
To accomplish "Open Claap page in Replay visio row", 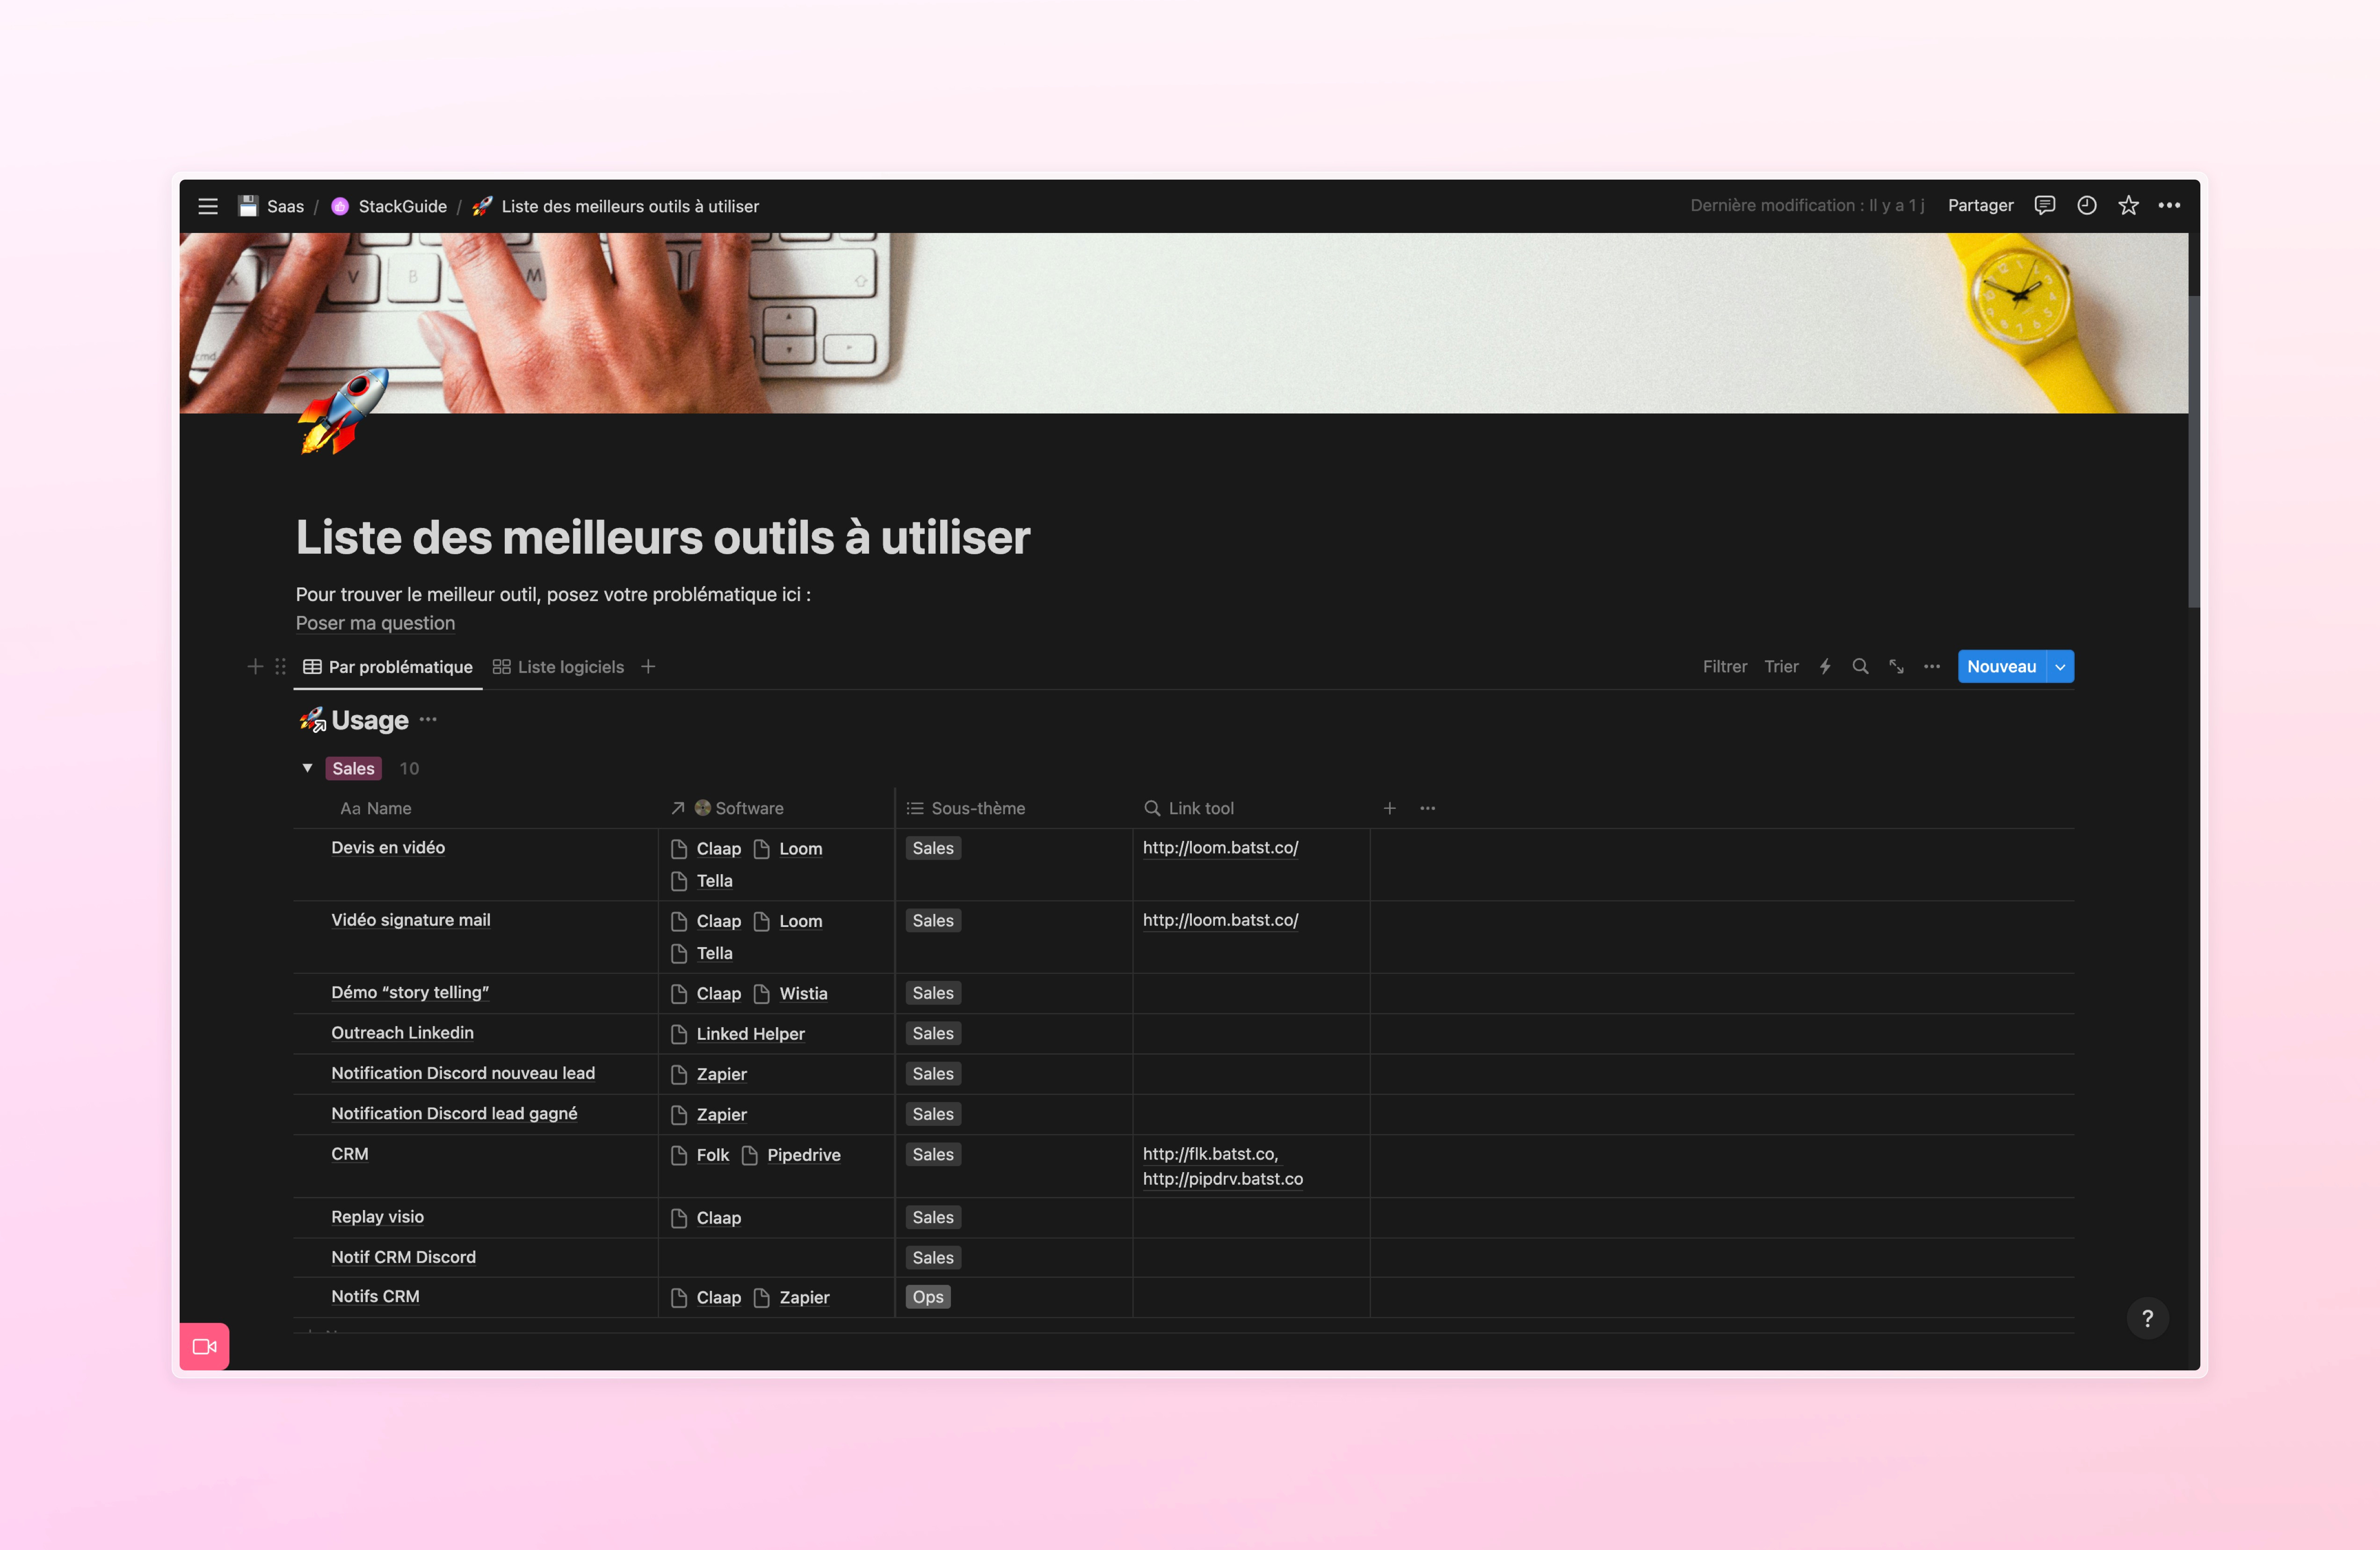I will point(706,1218).
